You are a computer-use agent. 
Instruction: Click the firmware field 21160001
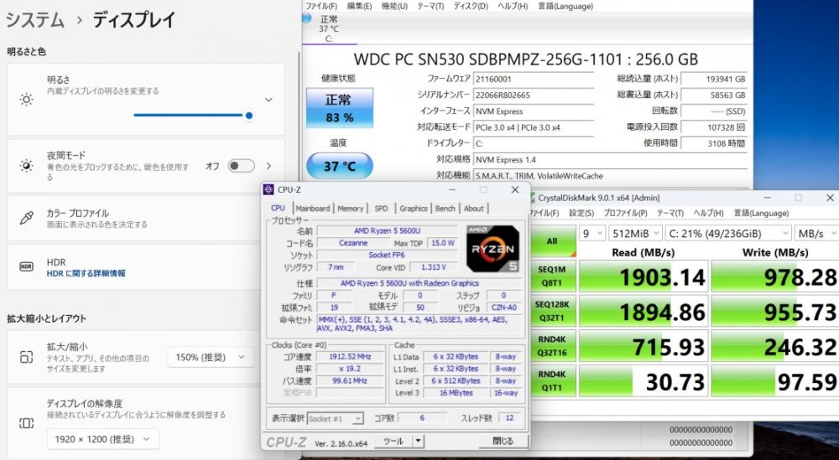534,79
